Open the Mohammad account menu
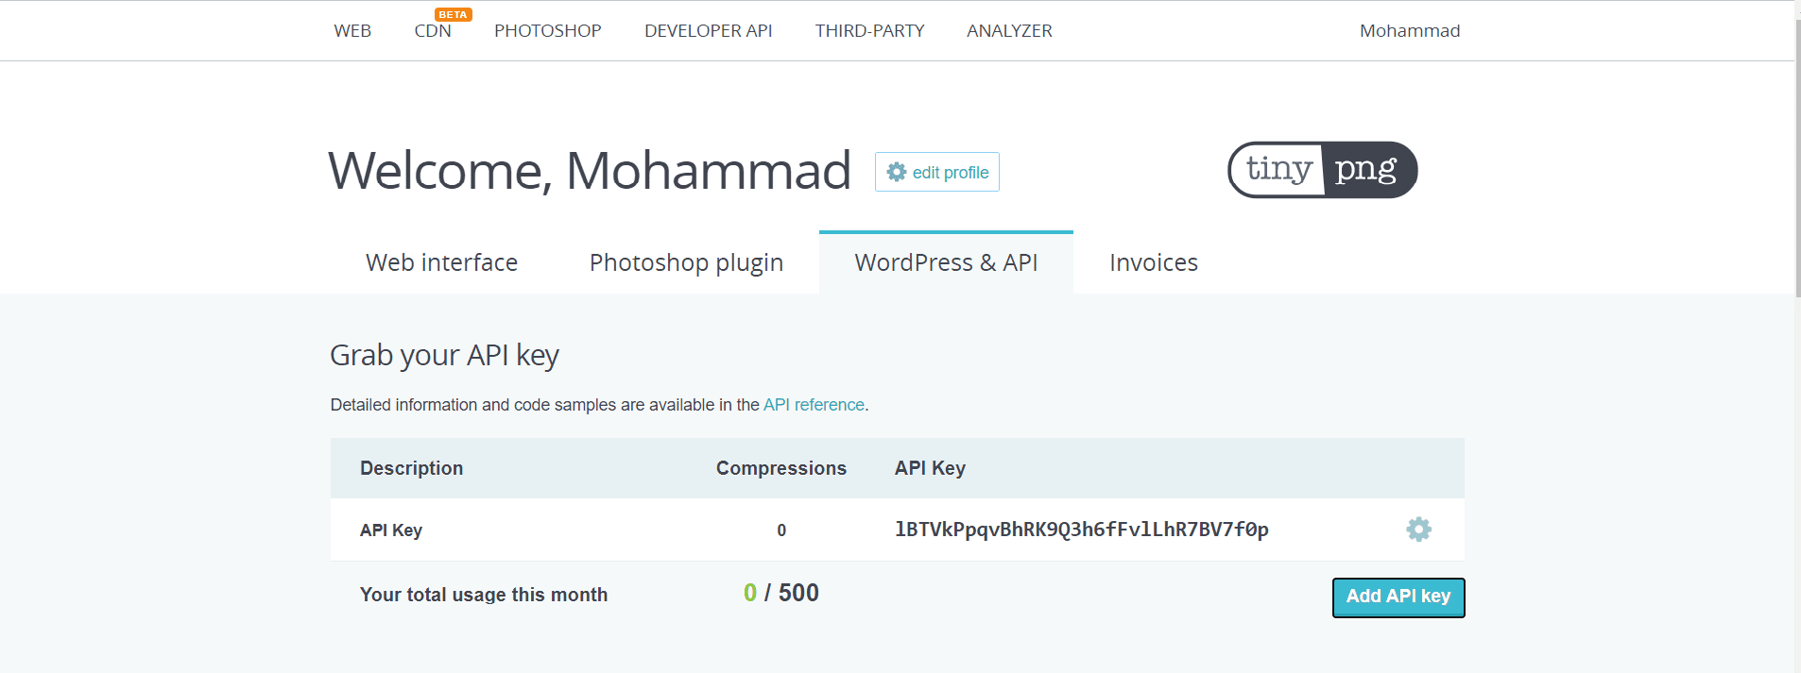Image resolution: width=1801 pixels, height=673 pixels. [x=1410, y=31]
